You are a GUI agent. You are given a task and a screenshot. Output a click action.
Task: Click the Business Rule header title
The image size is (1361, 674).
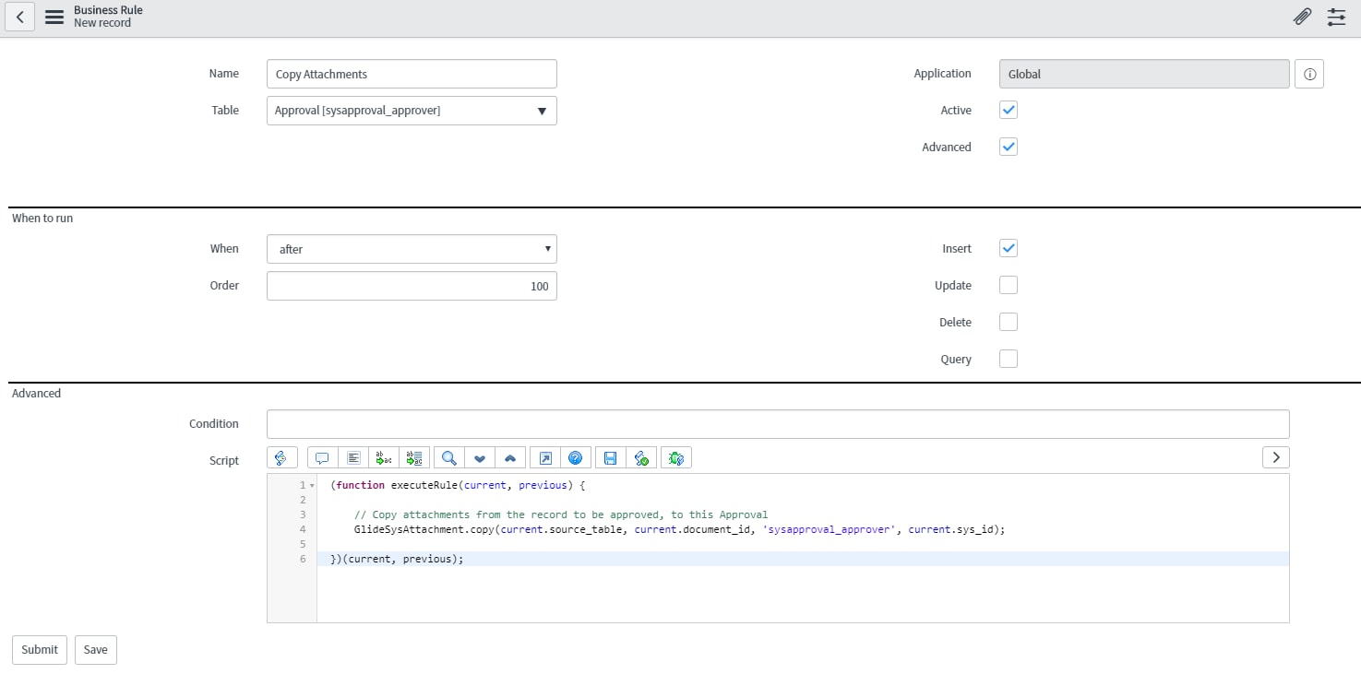click(108, 10)
